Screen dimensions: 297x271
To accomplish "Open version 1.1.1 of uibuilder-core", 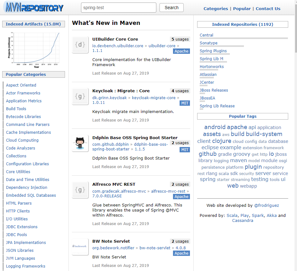I will tap(97, 51).
